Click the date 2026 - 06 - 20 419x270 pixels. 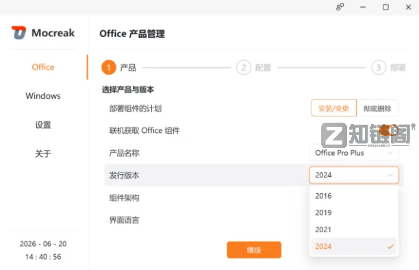(x=43, y=244)
